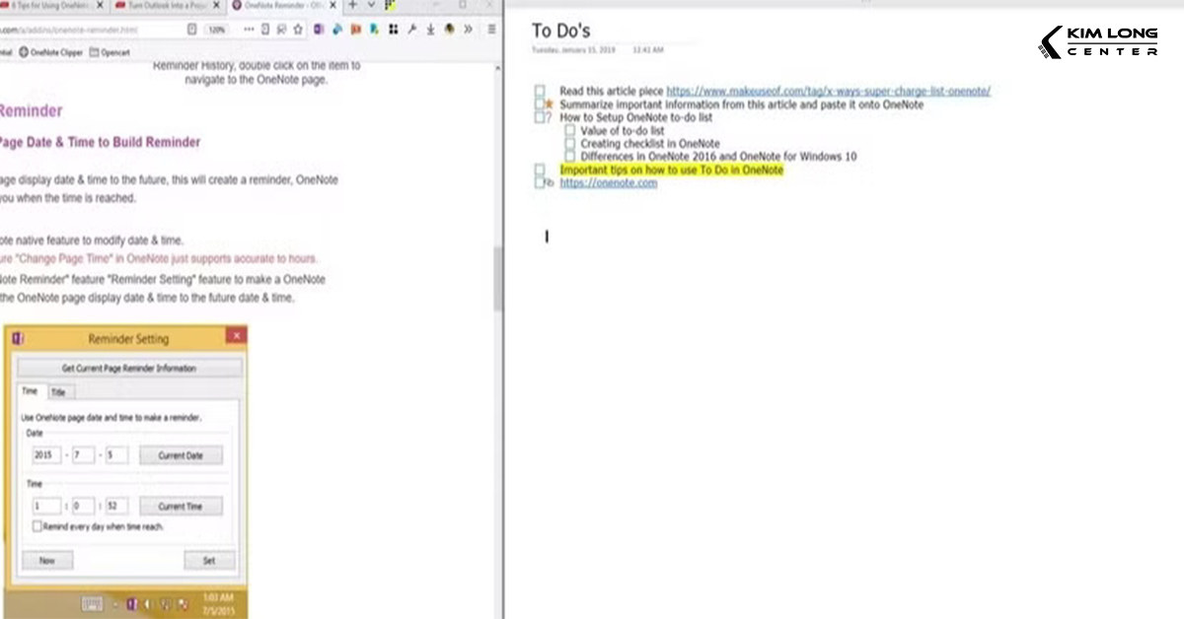Click the 120% zoom level control
The height and width of the screenshot is (619, 1184).
click(217, 29)
